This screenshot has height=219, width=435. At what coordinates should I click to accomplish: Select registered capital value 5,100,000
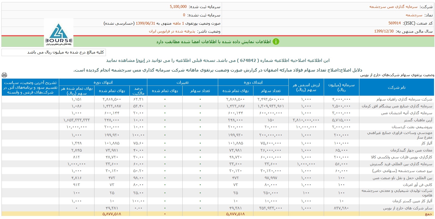coord(178,7)
